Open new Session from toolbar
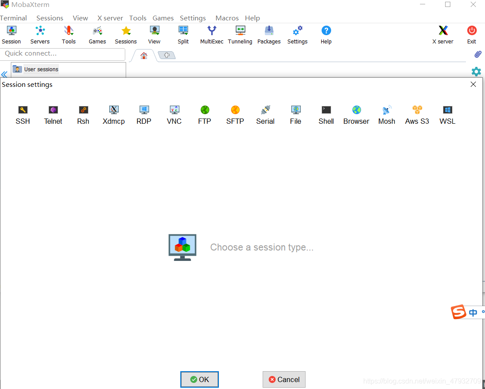The image size is (485, 389). coord(11,35)
